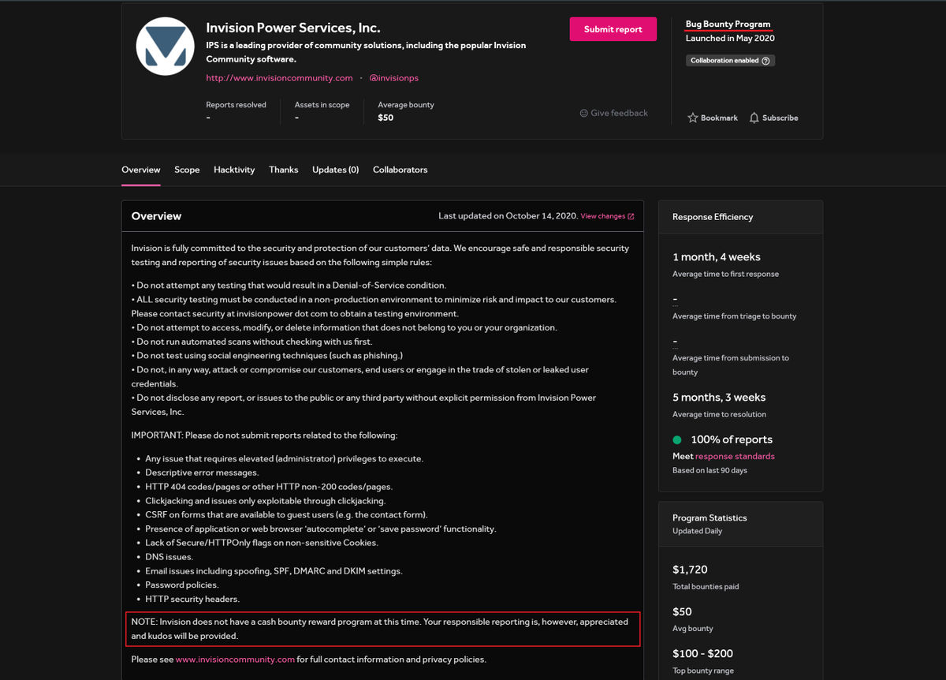Open www.invisioncommunity.com link in the policy text
Screen dimensions: 946x680
[235, 659]
